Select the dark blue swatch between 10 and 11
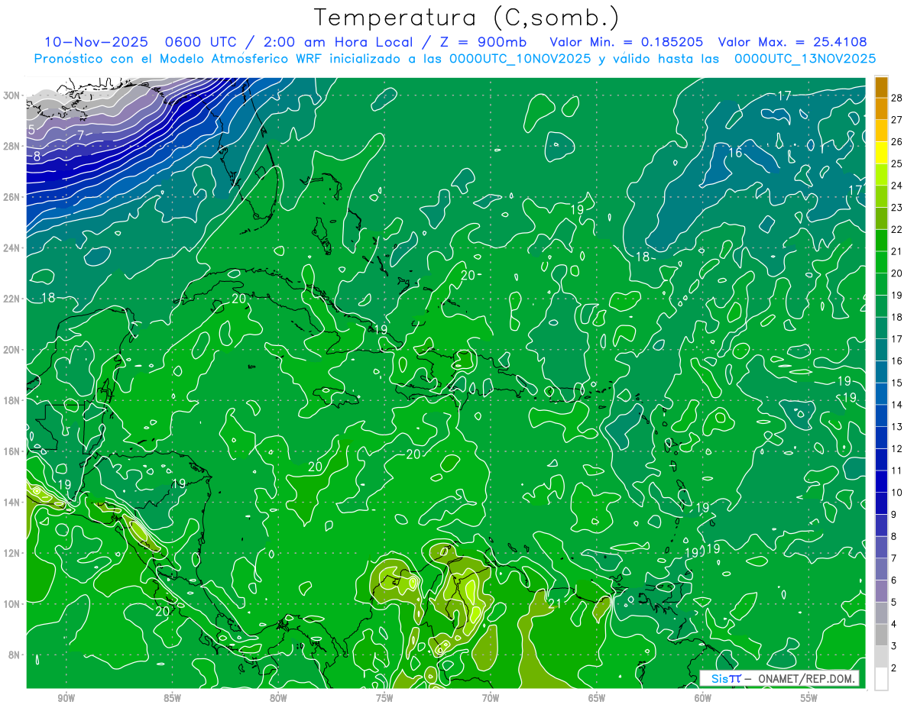Image resolution: width=917 pixels, height=708 pixels. (x=881, y=482)
